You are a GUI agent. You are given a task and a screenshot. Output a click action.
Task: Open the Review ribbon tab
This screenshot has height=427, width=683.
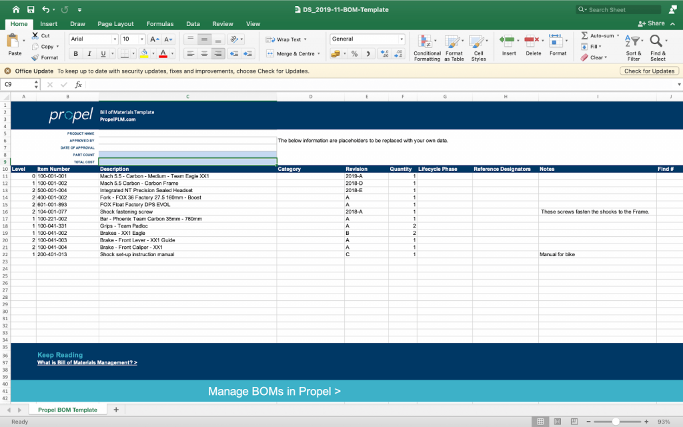223,24
